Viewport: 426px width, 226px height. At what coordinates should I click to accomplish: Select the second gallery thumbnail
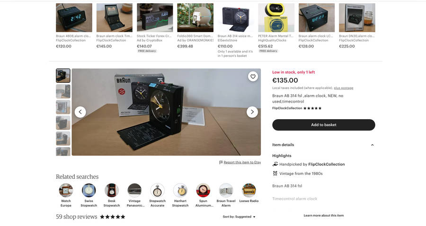click(x=63, y=91)
